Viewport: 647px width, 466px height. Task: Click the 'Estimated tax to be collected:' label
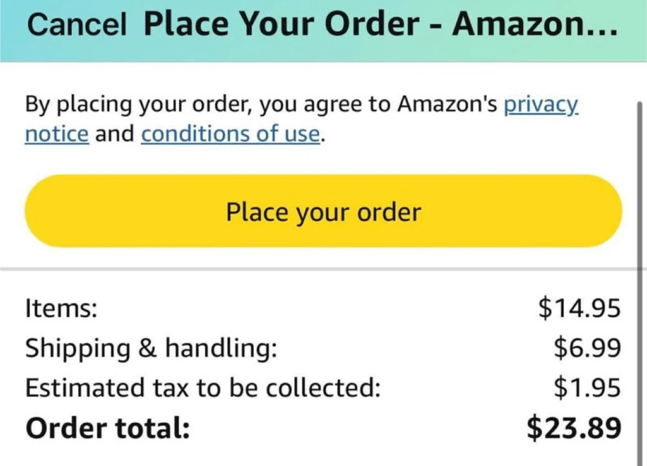click(203, 387)
